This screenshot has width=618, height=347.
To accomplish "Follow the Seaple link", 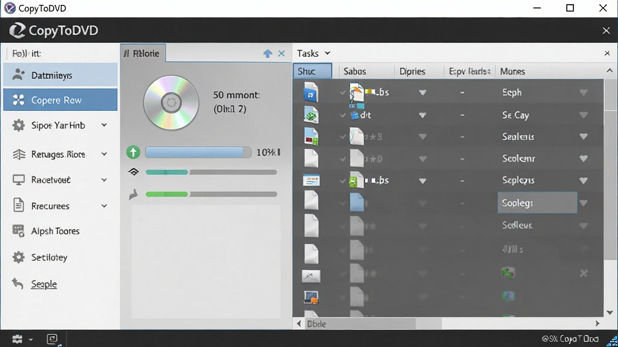I will tap(44, 284).
